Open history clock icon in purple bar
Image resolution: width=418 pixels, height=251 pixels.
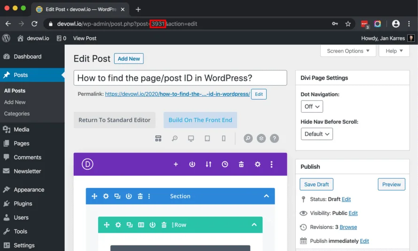coord(224,164)
